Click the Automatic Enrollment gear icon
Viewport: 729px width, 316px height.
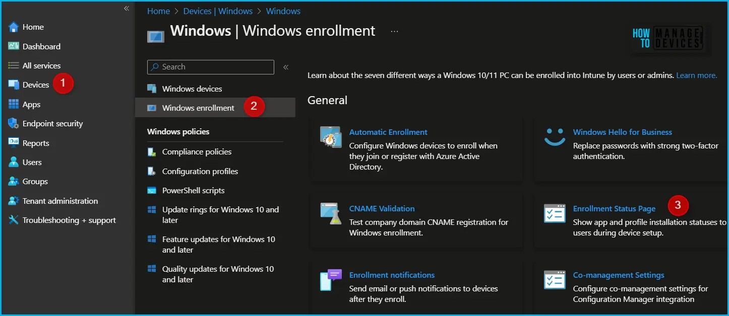330,137
